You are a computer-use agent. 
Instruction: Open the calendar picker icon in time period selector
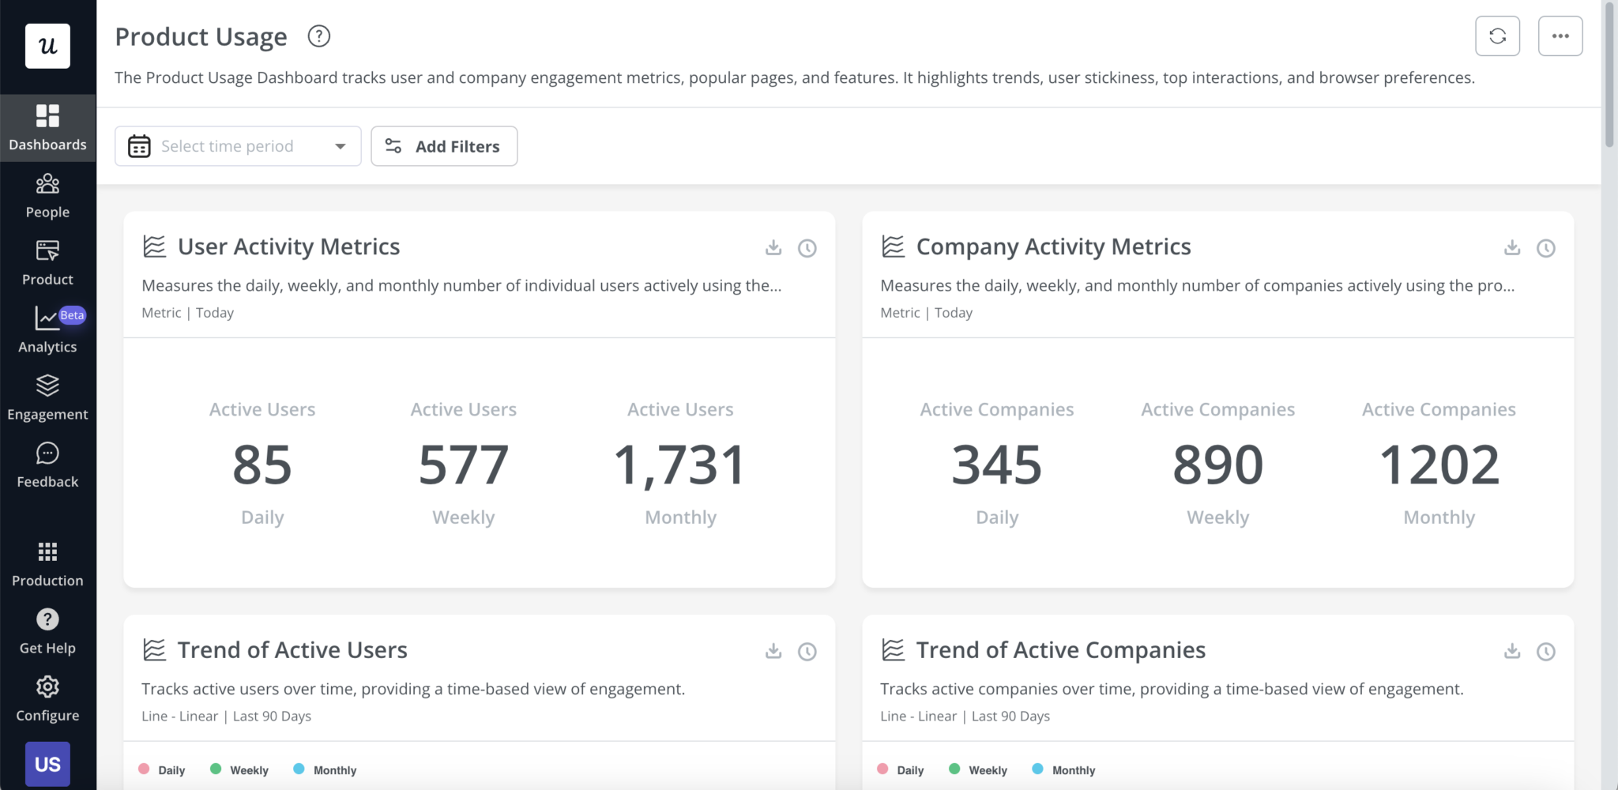point(138,146)
